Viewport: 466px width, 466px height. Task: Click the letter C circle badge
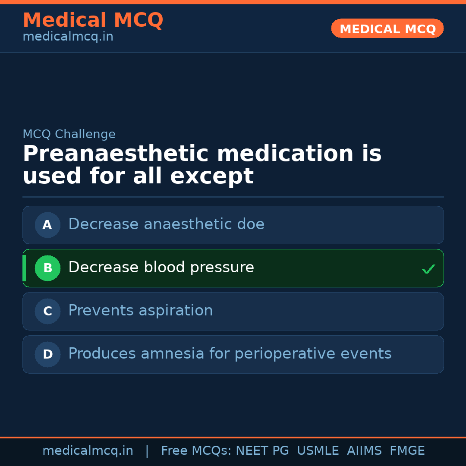tap(47, 311)
